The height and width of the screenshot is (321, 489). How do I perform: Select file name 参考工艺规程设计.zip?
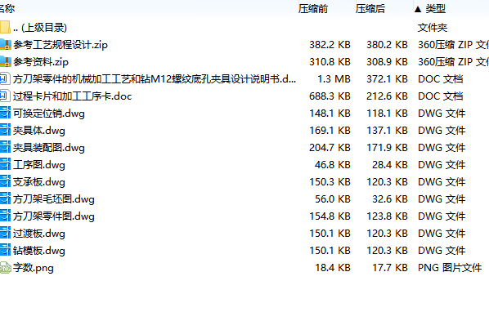click(61, 45)
